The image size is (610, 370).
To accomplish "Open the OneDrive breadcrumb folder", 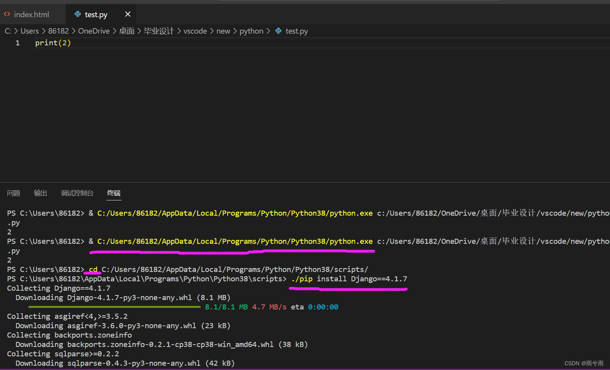I will (94, 31).
